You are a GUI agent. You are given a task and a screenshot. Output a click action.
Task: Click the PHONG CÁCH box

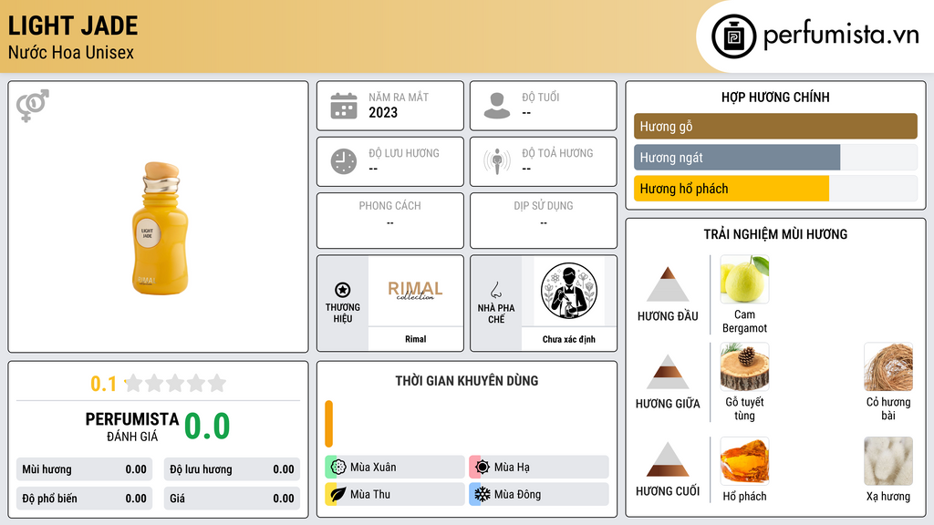pyautogui.click(x=390, y=221)
